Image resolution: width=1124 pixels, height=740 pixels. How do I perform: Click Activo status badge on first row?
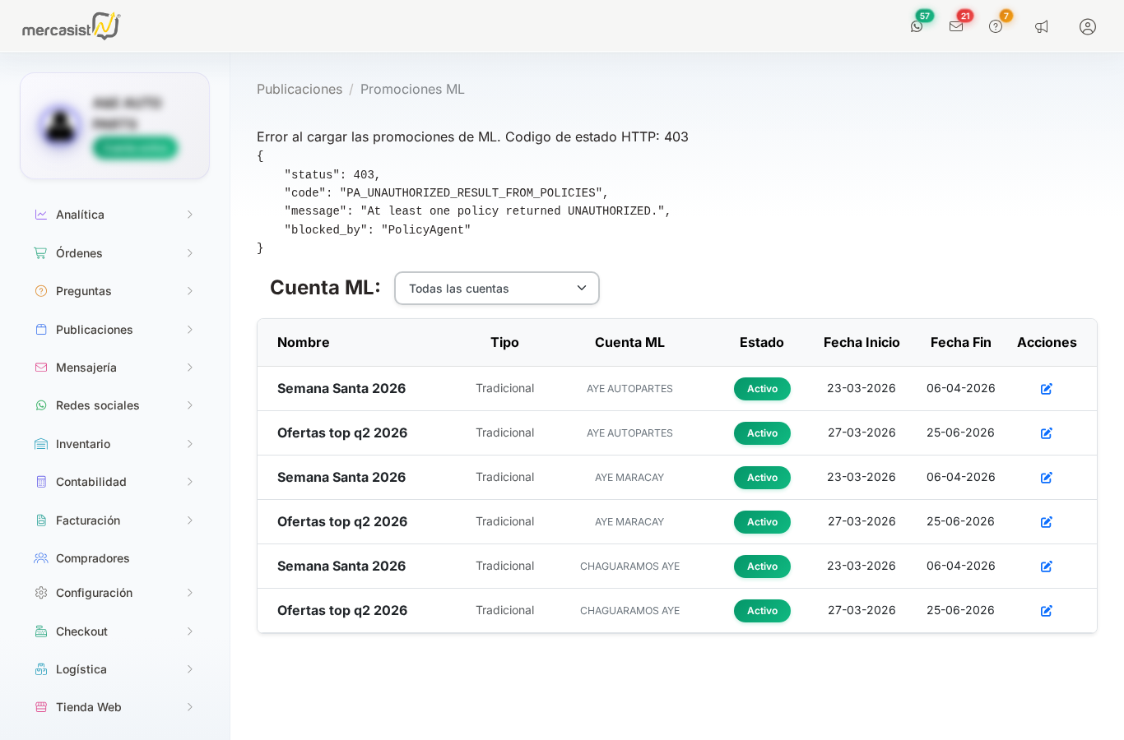(x=762, y=389)
